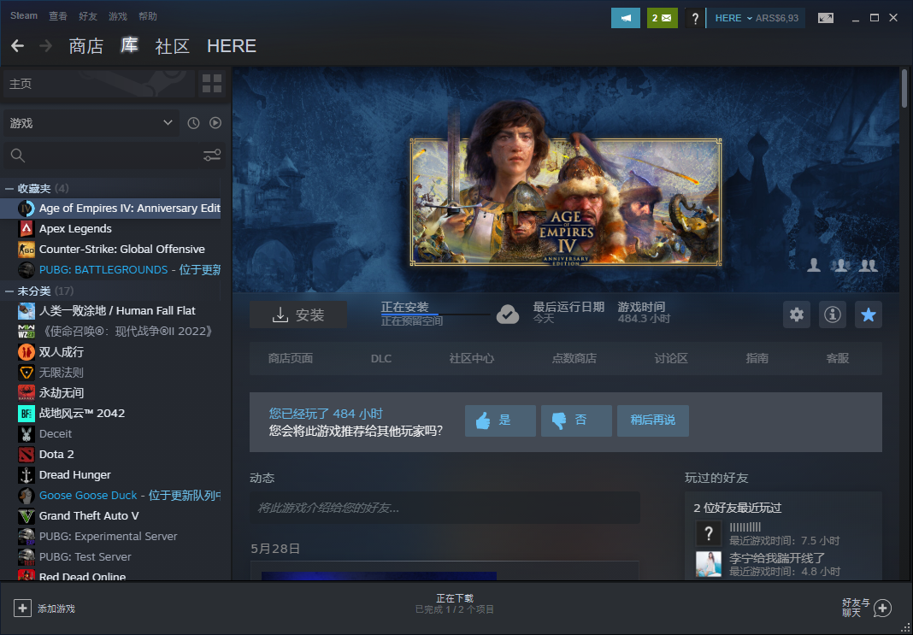This screenshot has height=635, width=913.
Task: Click the install progress bar
Action: click(x=435, y=315)
